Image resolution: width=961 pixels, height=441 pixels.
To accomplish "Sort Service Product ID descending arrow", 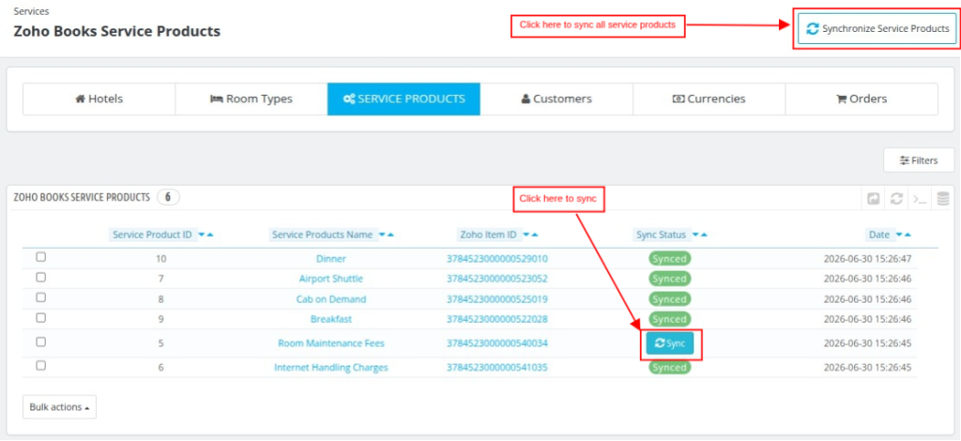I will click(201, 235).
